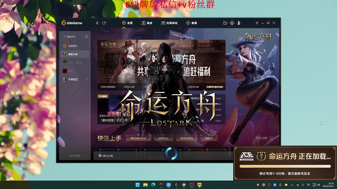337x189 pixels.
Task: Open File Explorer from the taskbar
Action: pyautogui.click(x=145, y=185)
